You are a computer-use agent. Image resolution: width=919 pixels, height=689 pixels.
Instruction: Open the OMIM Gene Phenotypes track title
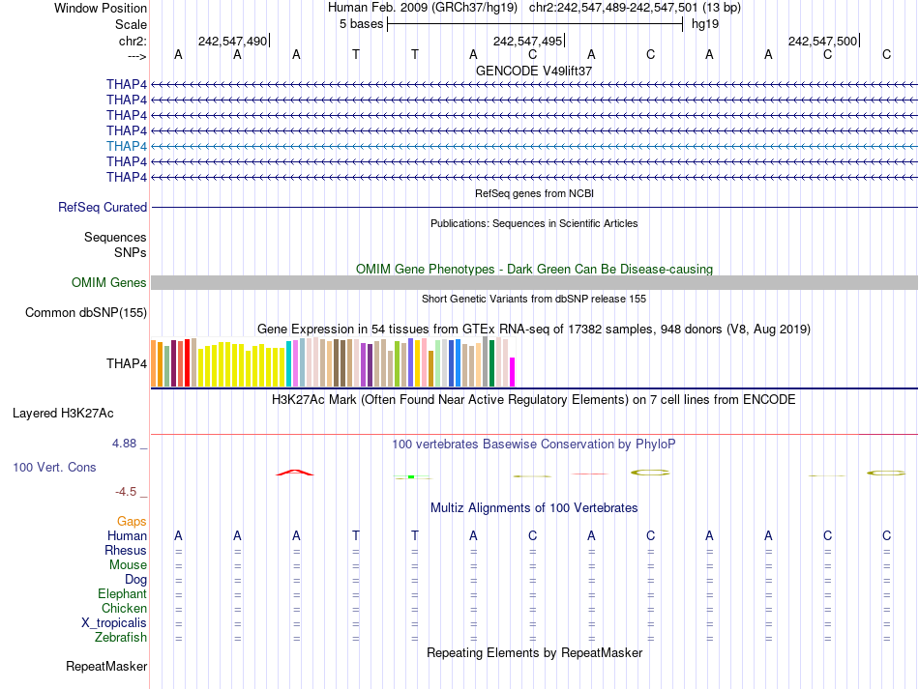(534, 270)
